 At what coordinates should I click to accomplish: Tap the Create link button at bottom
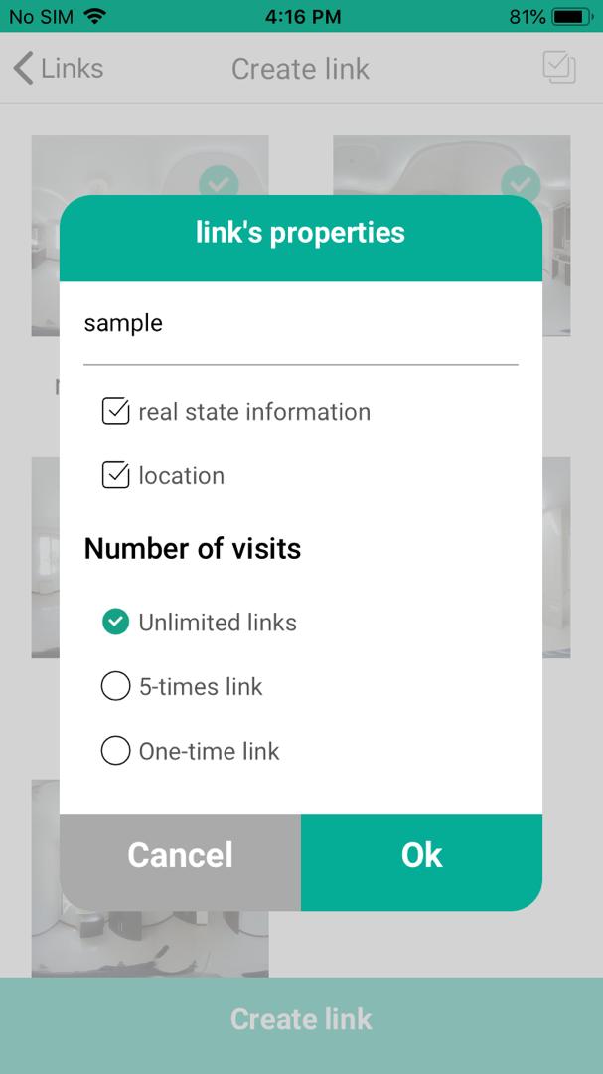tap(301, 1020)
